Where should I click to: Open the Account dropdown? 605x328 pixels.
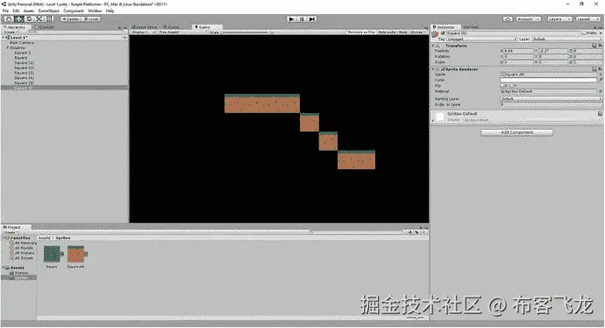[x=528, y=18]
